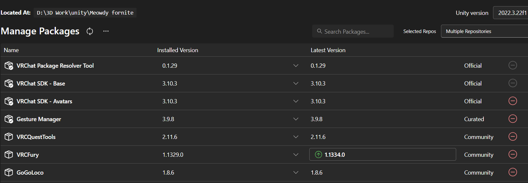Remove VRCQuestTools package
This screenshot has width=528, height=183.
pyautogui.click(x=513, y=136)
